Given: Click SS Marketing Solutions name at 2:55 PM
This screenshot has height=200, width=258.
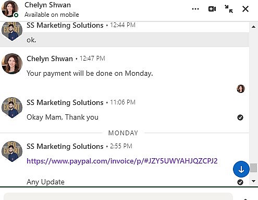Looking at the screenshot, I should (x=65, y=146).
